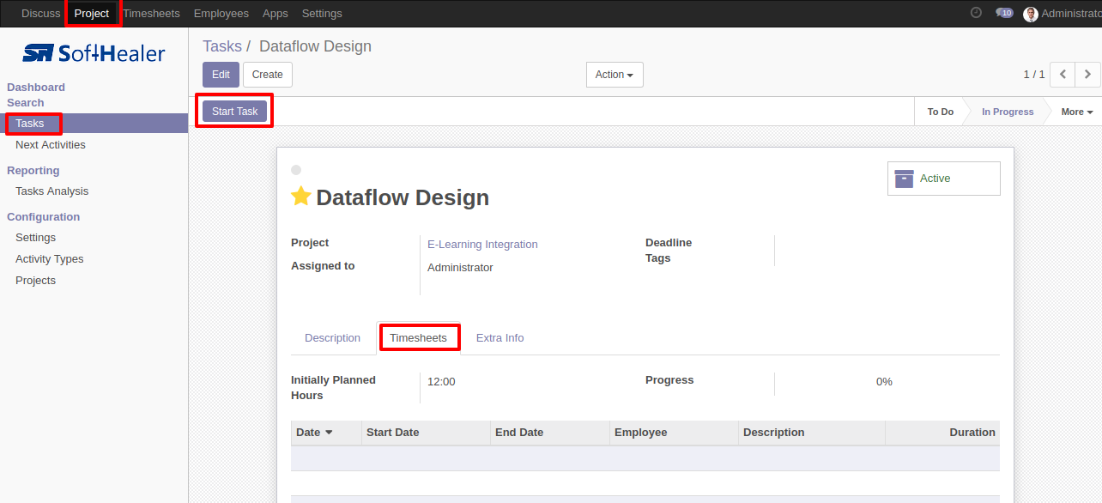
Task: Click the Employee column header
Action: coord(674,433)
